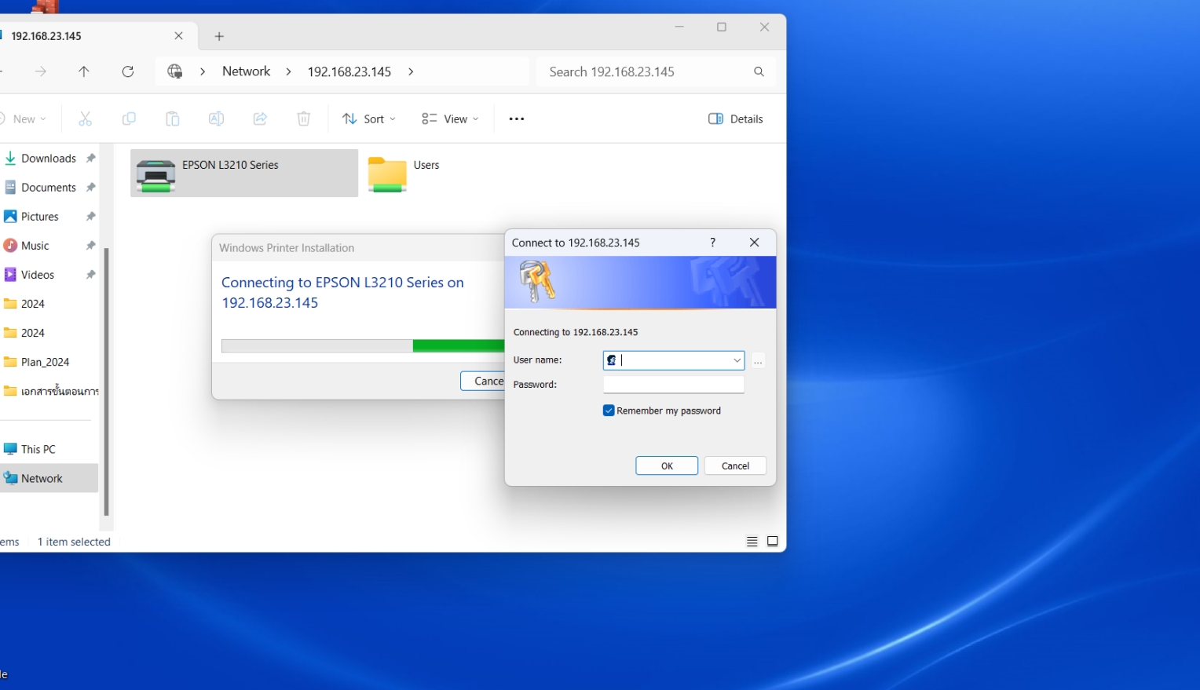Screen dimensions: 1200x690
Task: Click the Search 192.168.23.145 box
Action: pos(656,71)
